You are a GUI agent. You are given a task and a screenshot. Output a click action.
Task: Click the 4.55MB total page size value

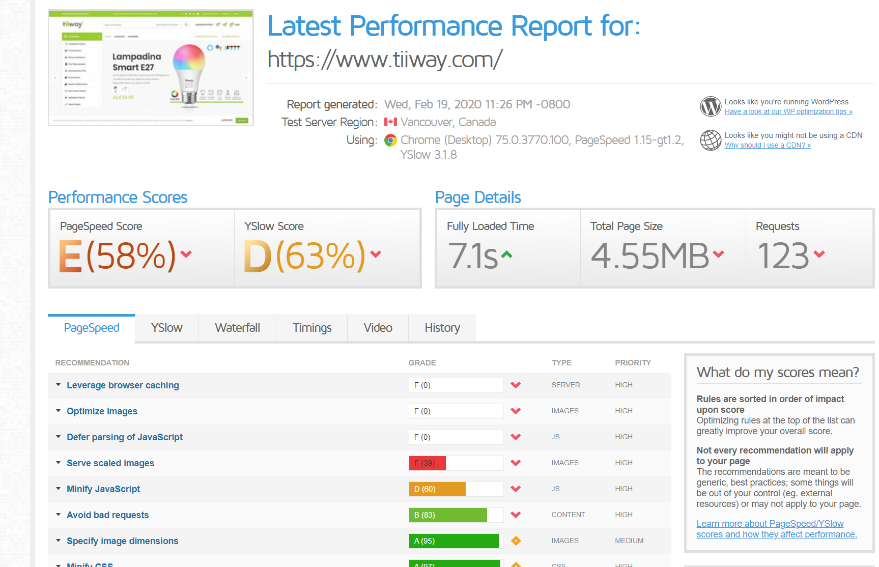[650, 256]
